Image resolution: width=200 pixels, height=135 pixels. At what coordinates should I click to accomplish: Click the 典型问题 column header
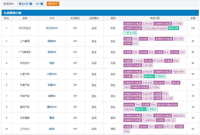(x=155, y=18)
